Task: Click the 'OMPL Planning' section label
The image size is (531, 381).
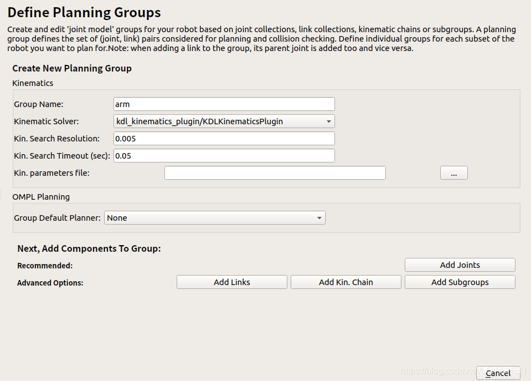Action: (41, 196)
